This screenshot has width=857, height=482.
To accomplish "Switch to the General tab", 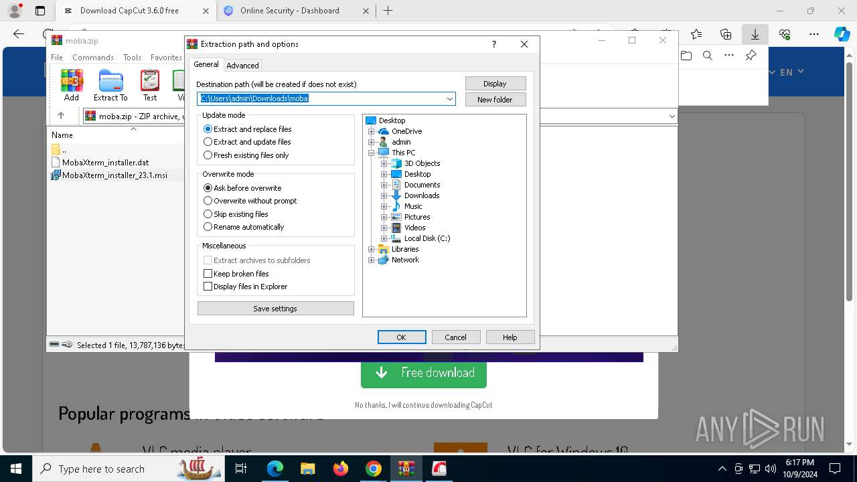I will pos(206,64).
